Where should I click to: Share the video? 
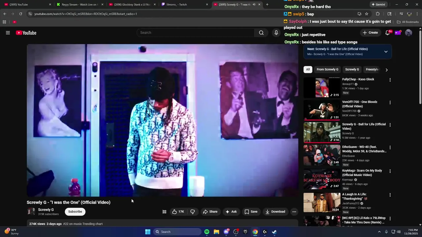click(210, 212)
